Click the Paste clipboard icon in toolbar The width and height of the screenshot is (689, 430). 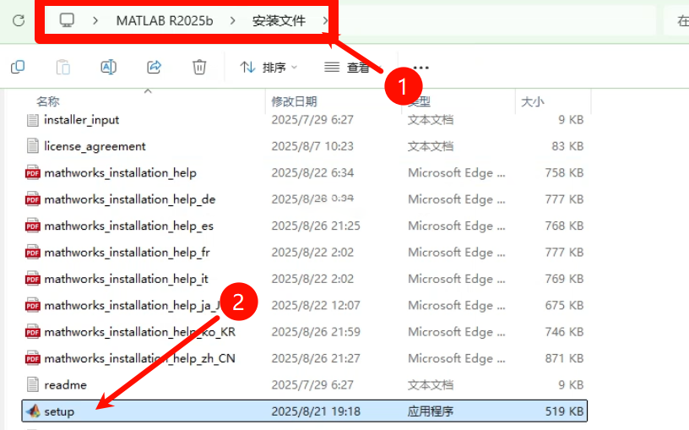coord(62,68)
